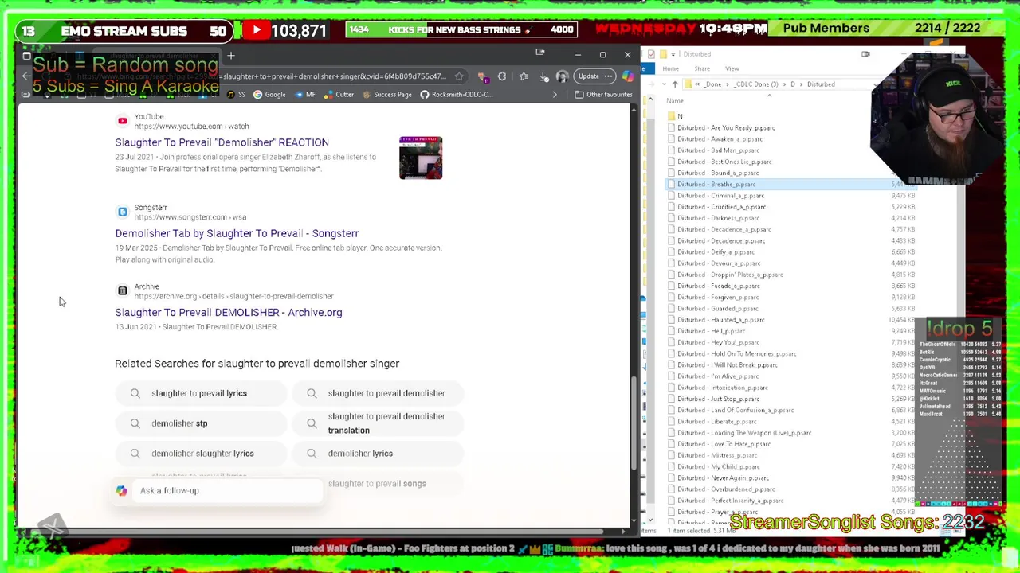Open Demolisher Tab by Songsterr result
This screenshot has height=573, width=1020.
[237, 233]
